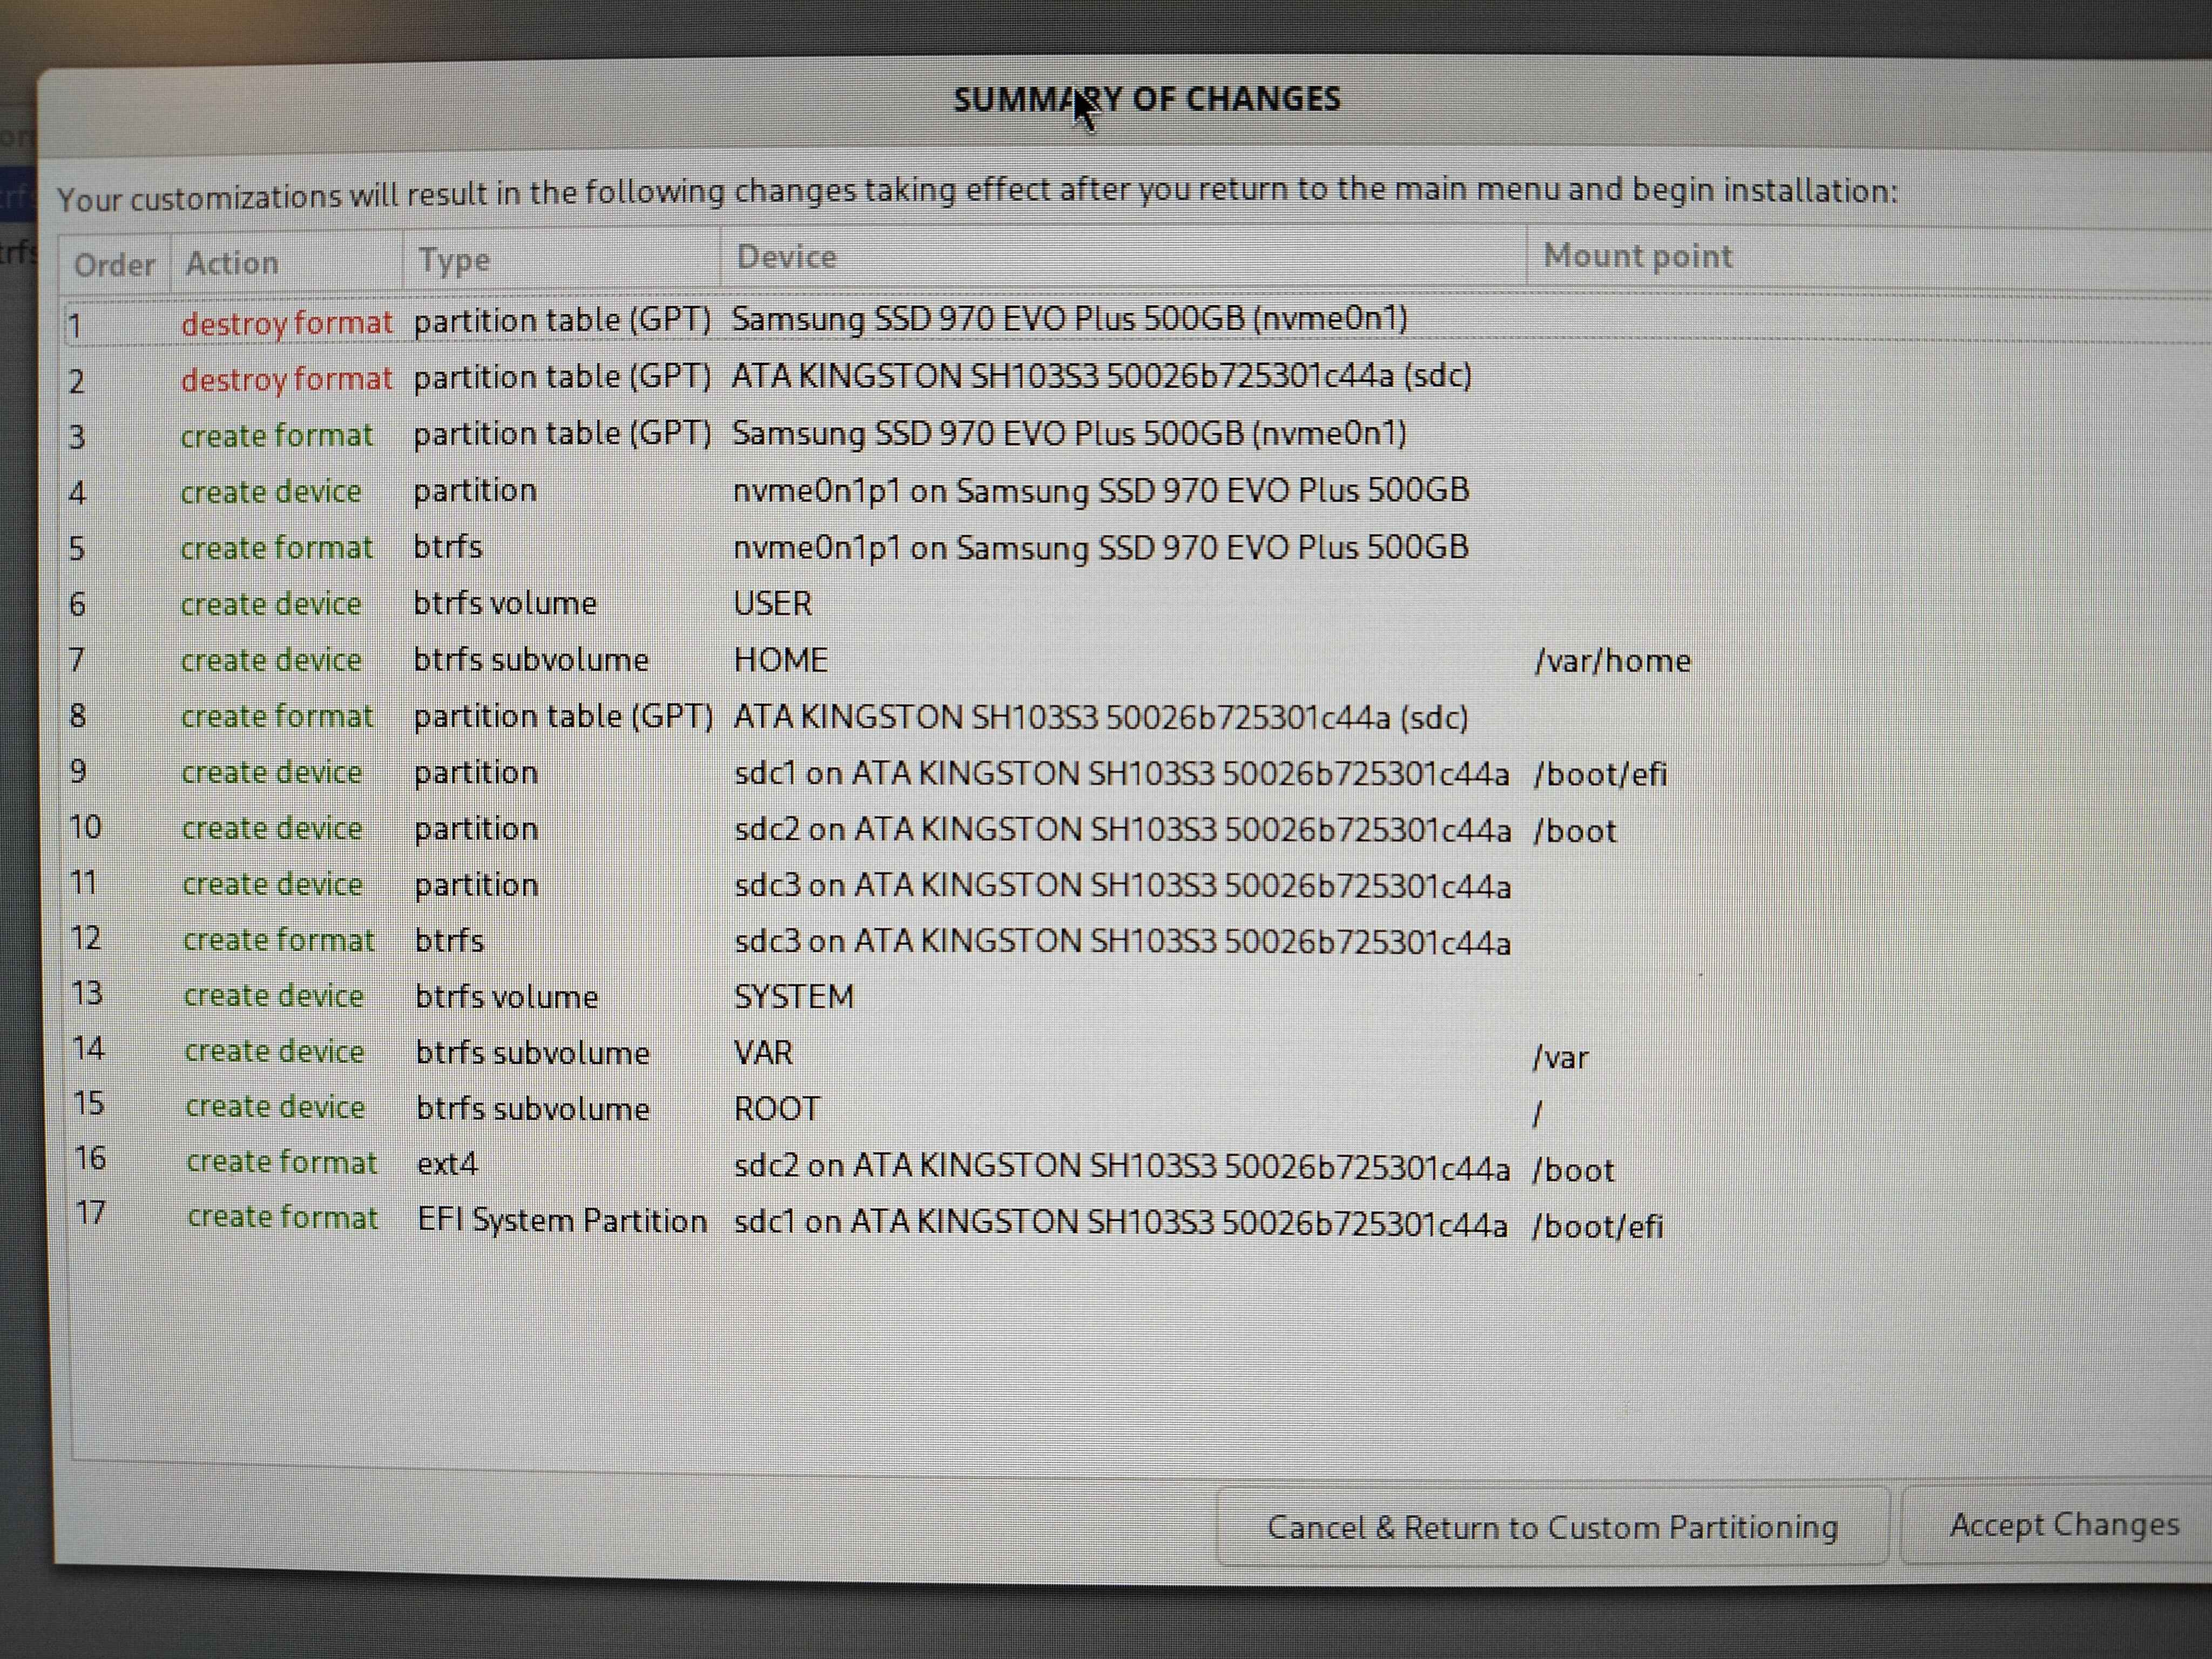2212x1659 pixels.
Task: Click the Mount point column header
Action: pyautogui.click(x=1637, y=256)
